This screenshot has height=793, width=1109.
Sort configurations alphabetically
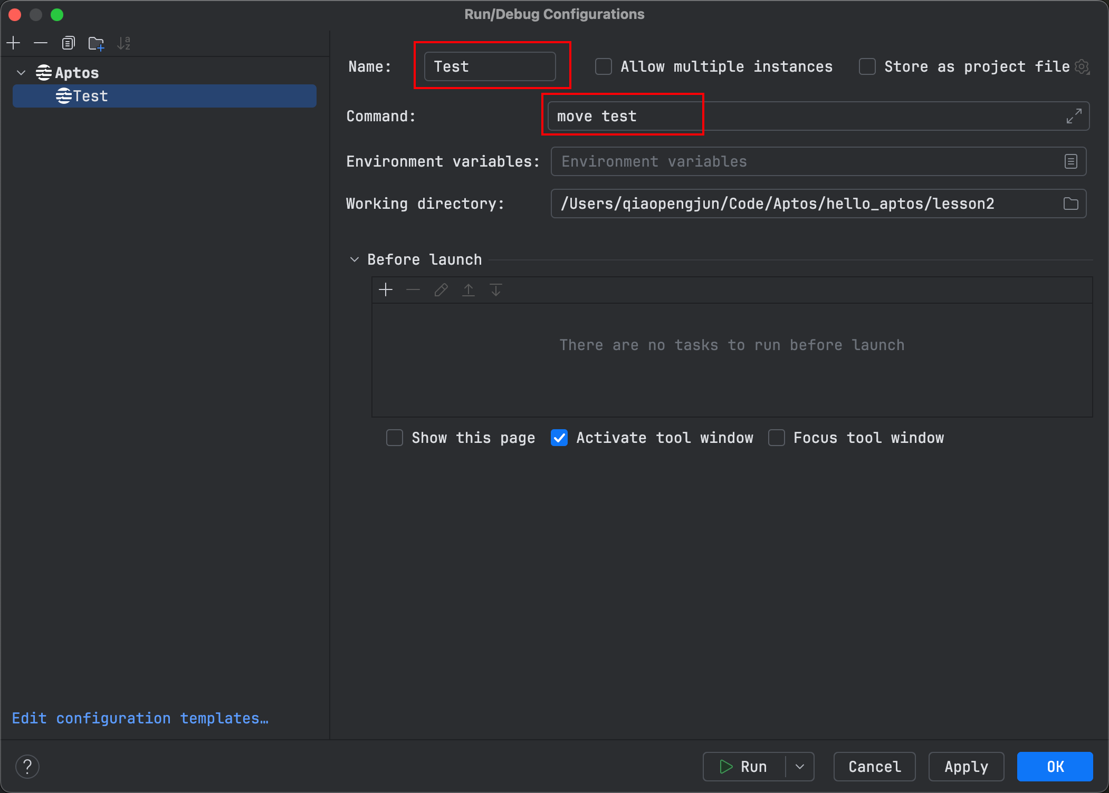click(124, 43)
